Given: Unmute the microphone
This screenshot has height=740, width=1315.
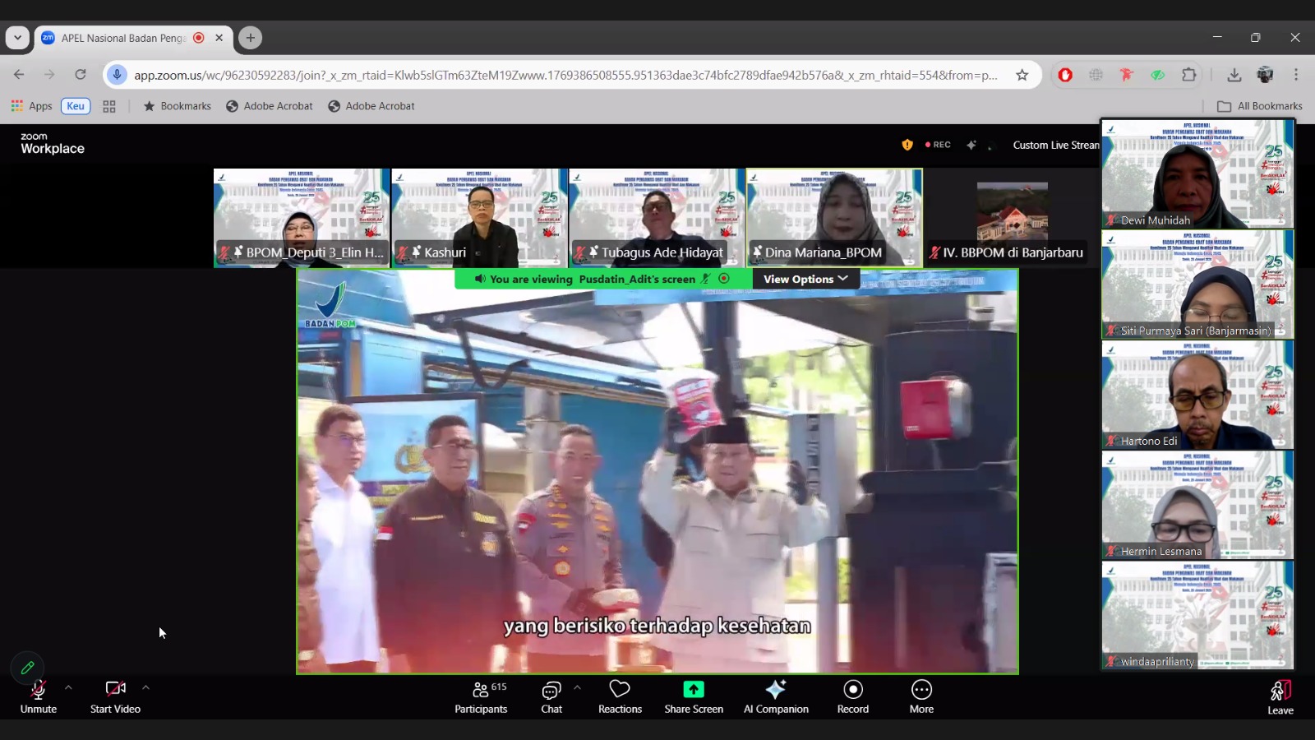Looking at the screenshot, I should [x=39, y=696].
